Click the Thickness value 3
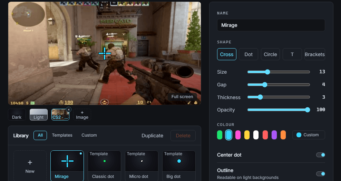The width and height of the screenshot is (341, 181). pos(324,97)
